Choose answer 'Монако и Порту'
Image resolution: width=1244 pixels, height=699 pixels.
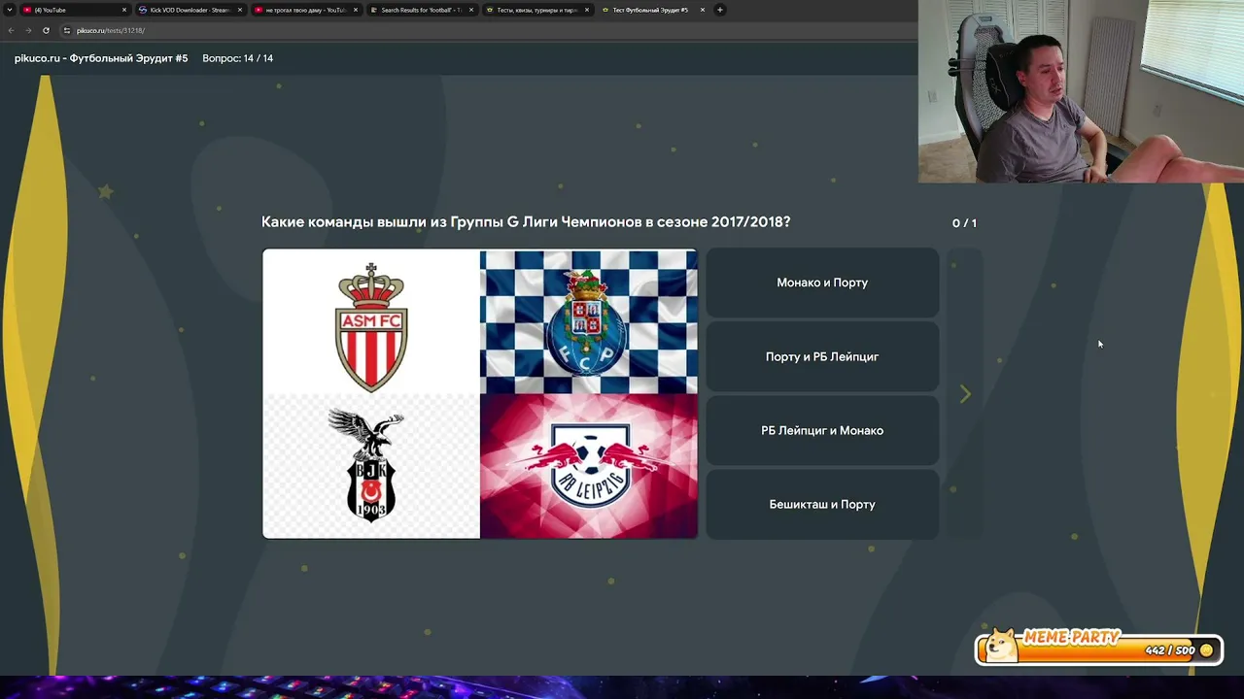point(822,283)
